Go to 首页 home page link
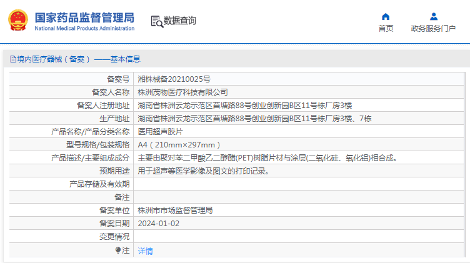The width and height of the screenshot is (470, 263). click(386, 29)
